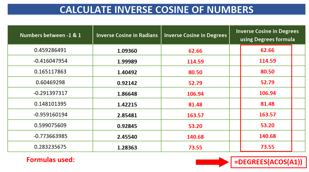Select the Inverse Cosine in Radians header
Image resolution: width=309 pixels, height=172 pixels.
127,35
